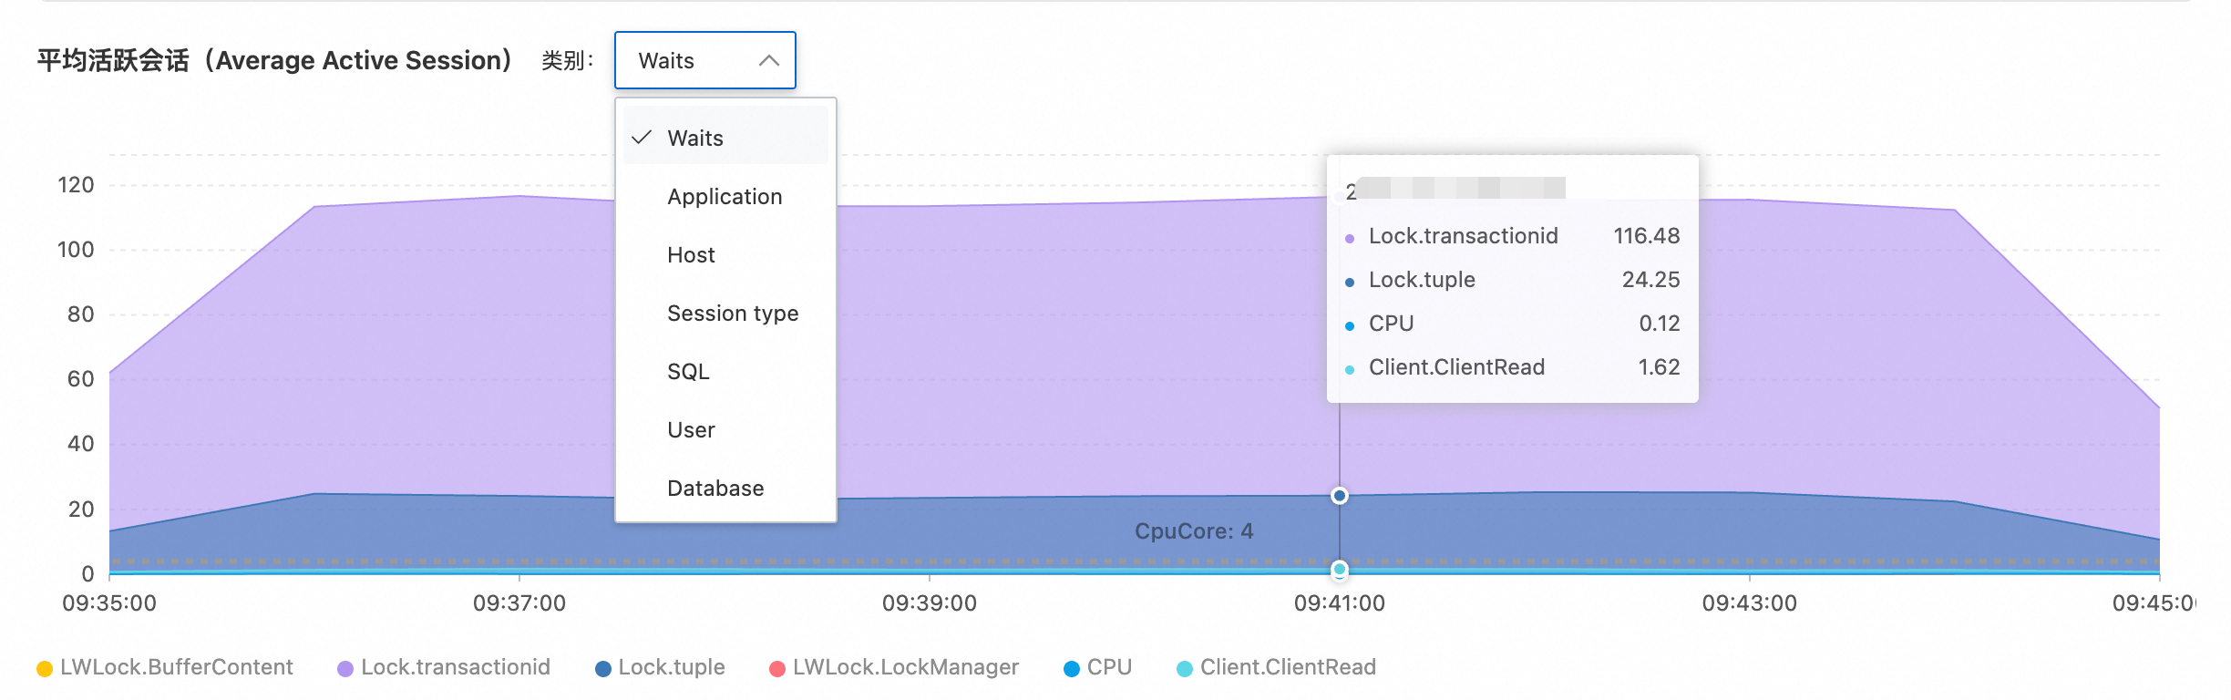
Task: Click the dark blue Lock.tuple legend dot
Action: click(x=602, y=669)
